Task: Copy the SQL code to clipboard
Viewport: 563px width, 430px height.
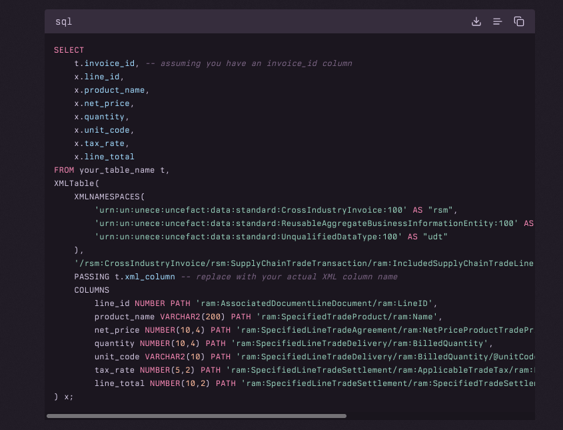Action: coord(519,21)
